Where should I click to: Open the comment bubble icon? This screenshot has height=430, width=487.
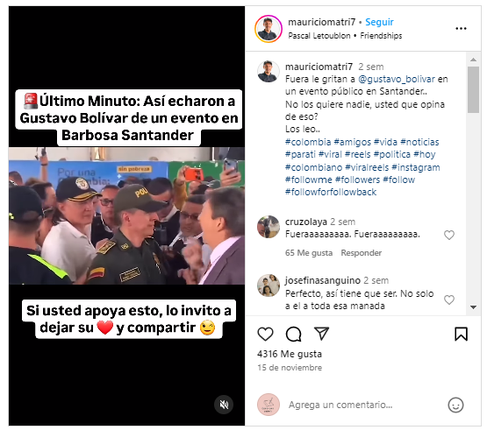click(x=293, y=334)
